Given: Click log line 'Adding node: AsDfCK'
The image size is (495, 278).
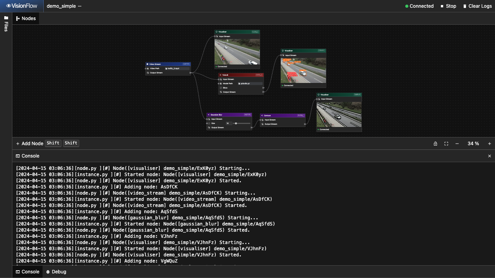Looking at the screenshot, I should [x=96, y=187].
